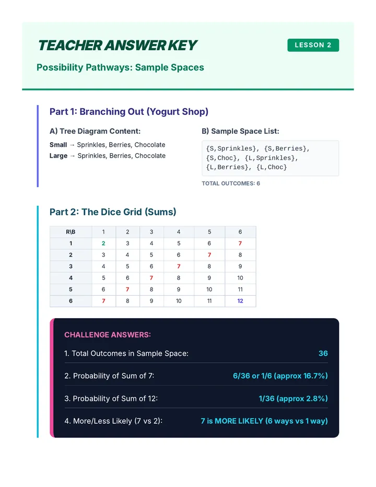Image resolution: width=376 pixels, height=487 pixels.
Task: Click column header 6 in dice grid
Action: 240,232
